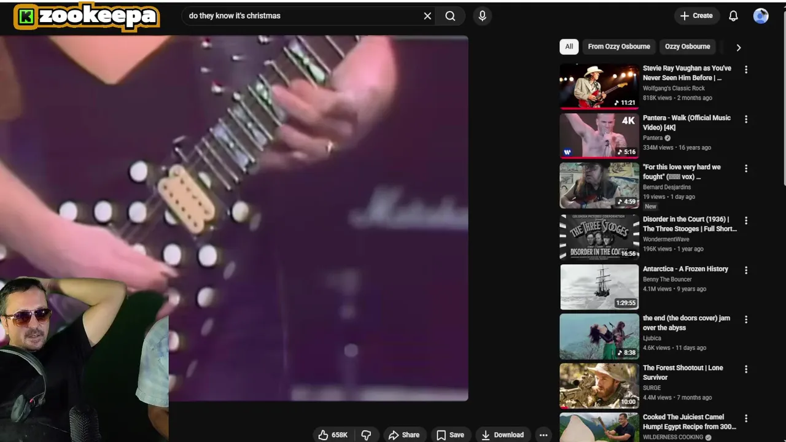This screenshot has width=786, height=442.
Task: Open the Pantera Walk video thumbnail
Action: pyautogui.click(x=599, y=136)
